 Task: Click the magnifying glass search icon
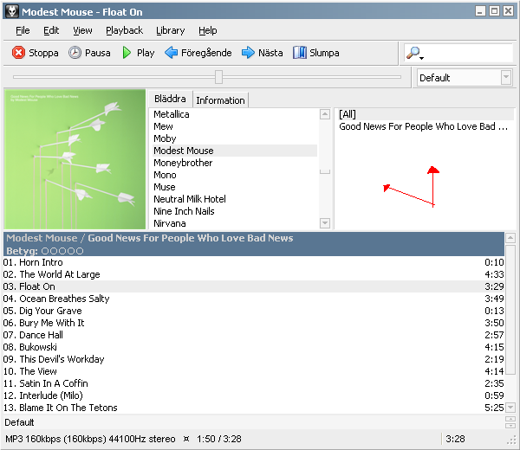(413, 54)
